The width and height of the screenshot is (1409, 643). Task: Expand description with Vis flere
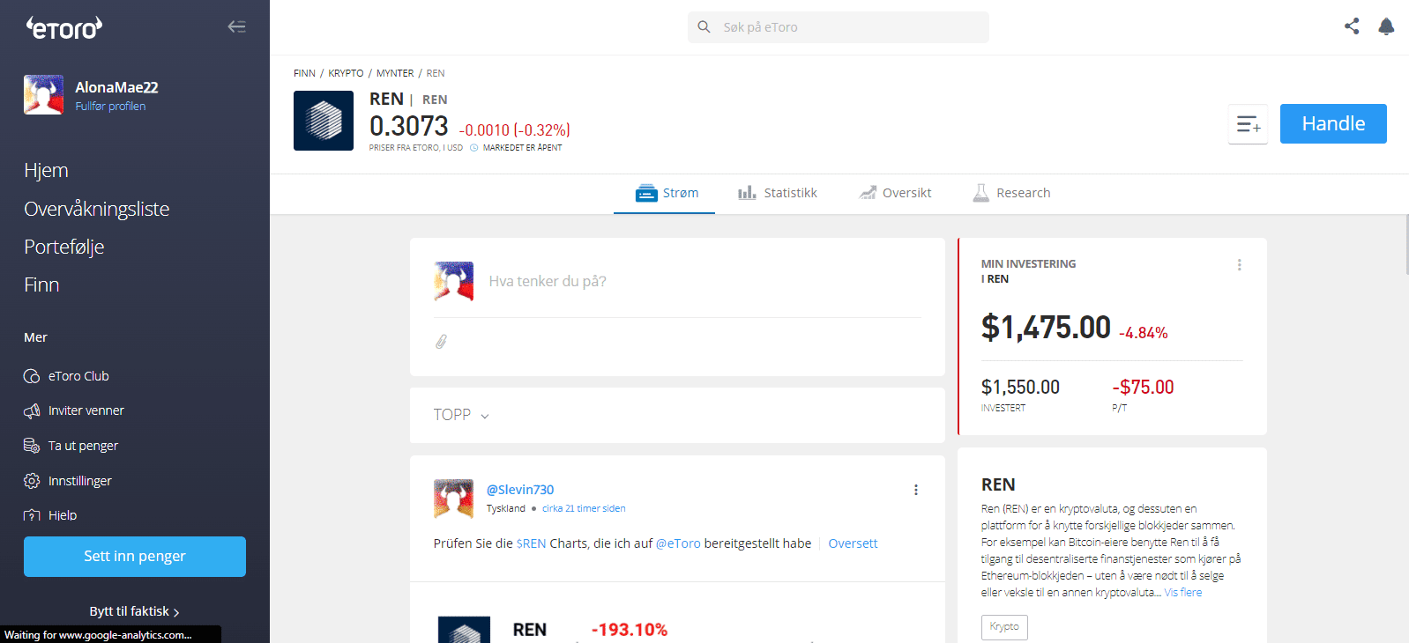(1182, 593)
